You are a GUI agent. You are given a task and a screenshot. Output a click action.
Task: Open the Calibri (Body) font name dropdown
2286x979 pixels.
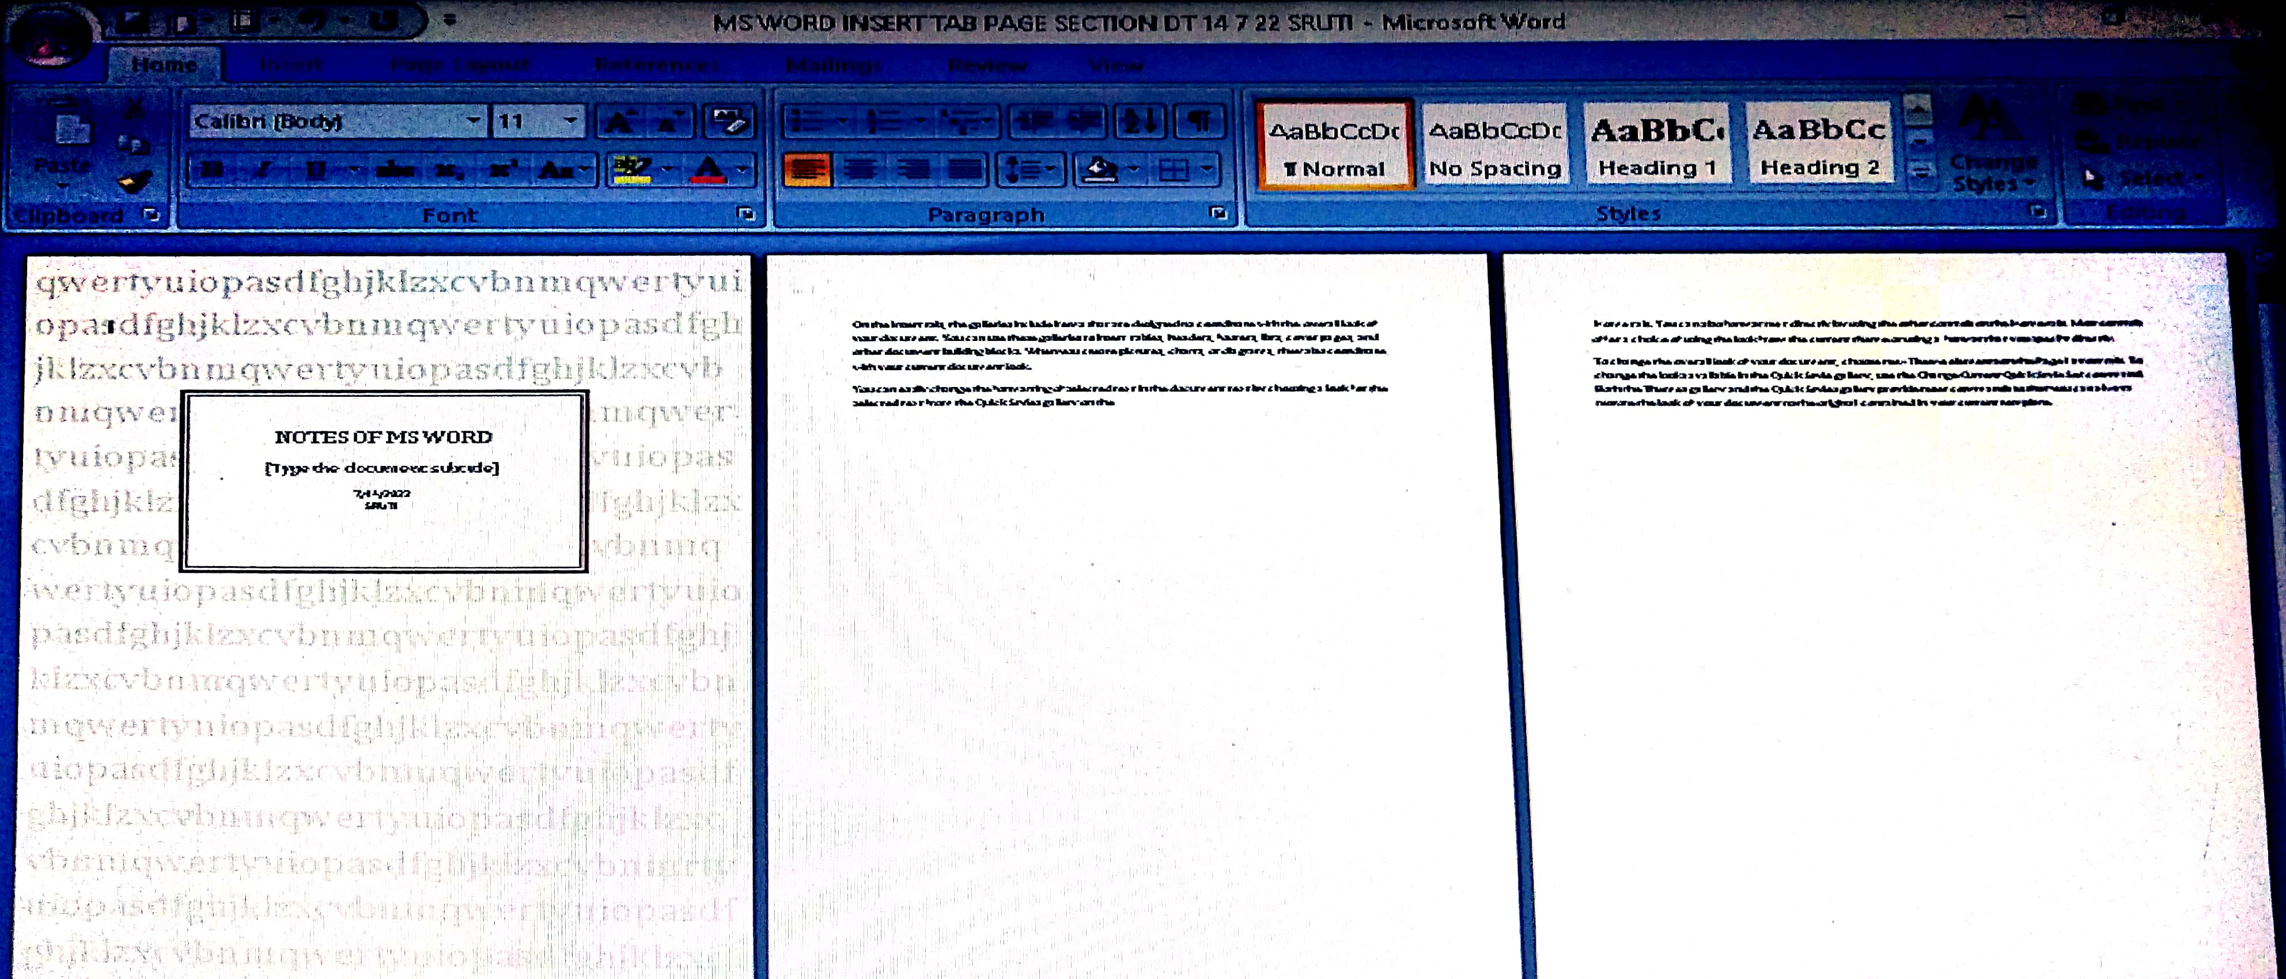pyautogui.click(x=474, y=120)
